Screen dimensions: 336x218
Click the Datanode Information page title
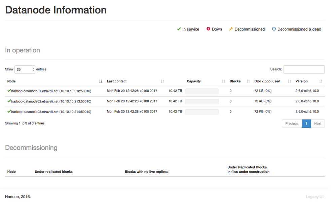[56, 10]
